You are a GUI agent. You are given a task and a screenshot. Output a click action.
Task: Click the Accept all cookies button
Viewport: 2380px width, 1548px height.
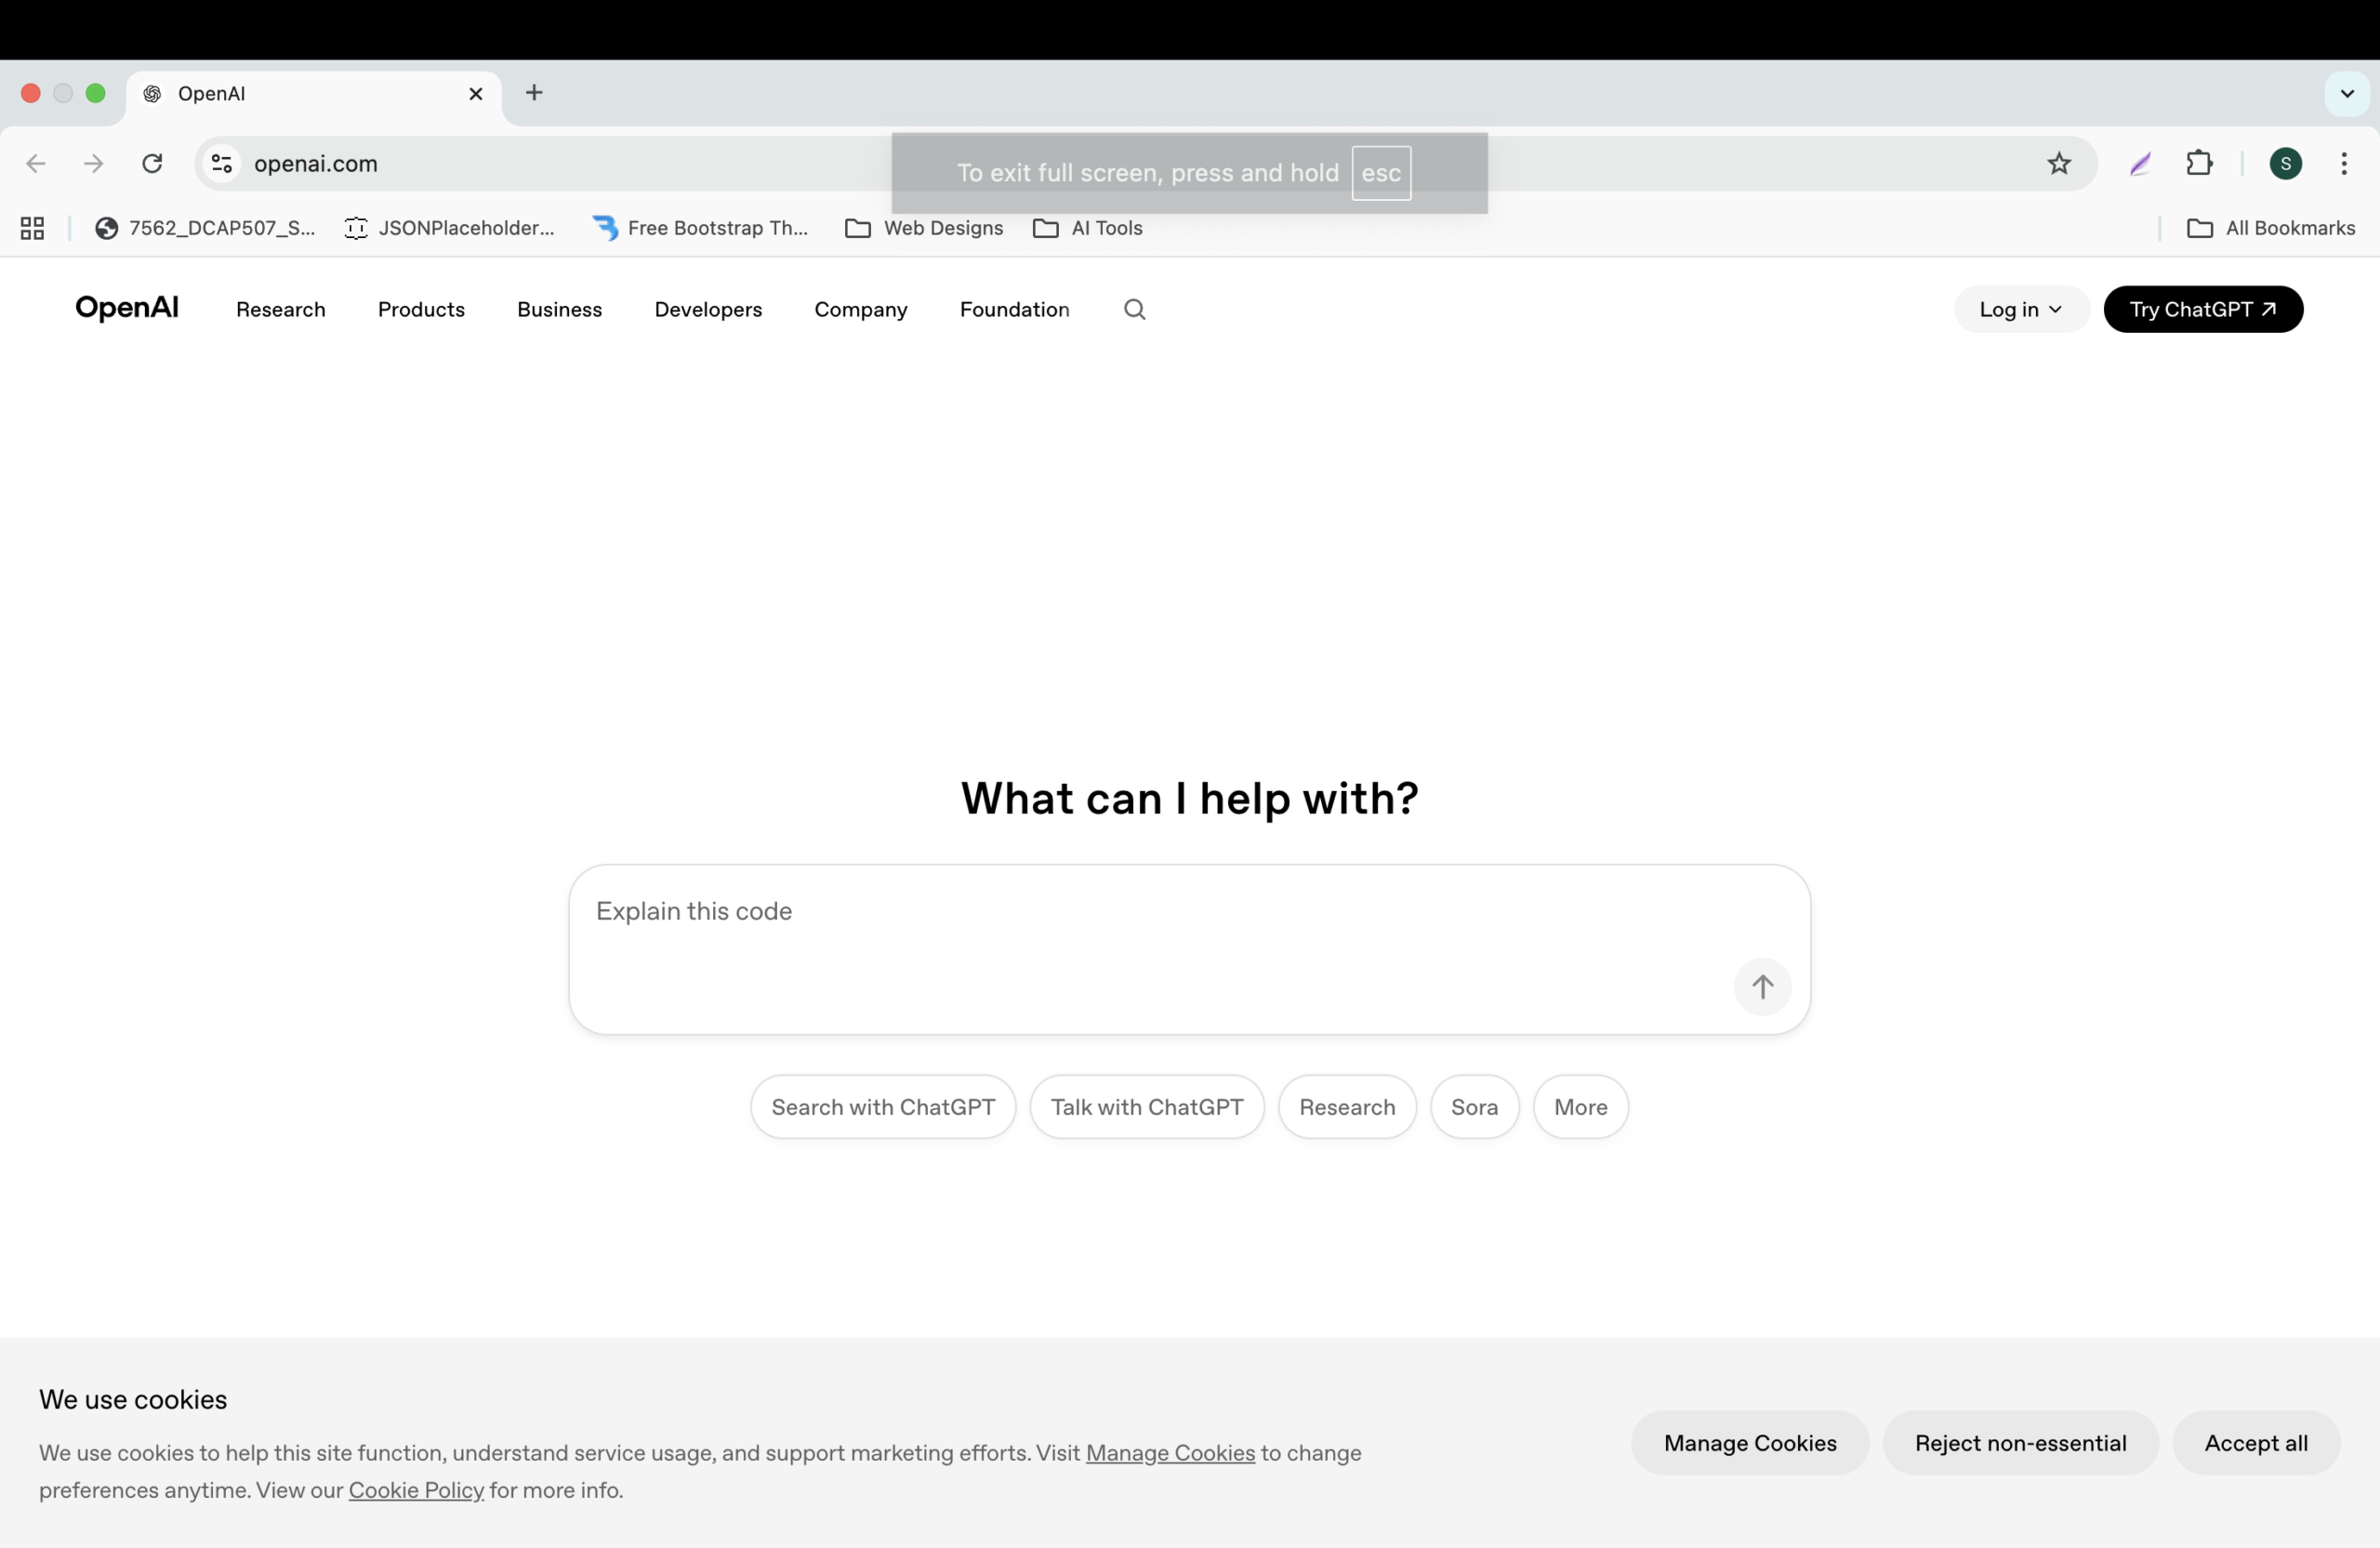(x=2255, y=1443)
